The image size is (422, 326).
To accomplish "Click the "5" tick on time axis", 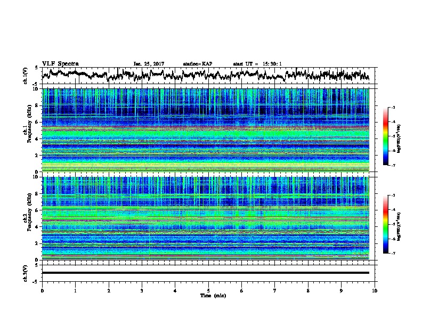I will (208, 291).
